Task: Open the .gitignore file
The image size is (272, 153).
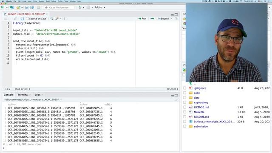Action: tap(200, 88)
